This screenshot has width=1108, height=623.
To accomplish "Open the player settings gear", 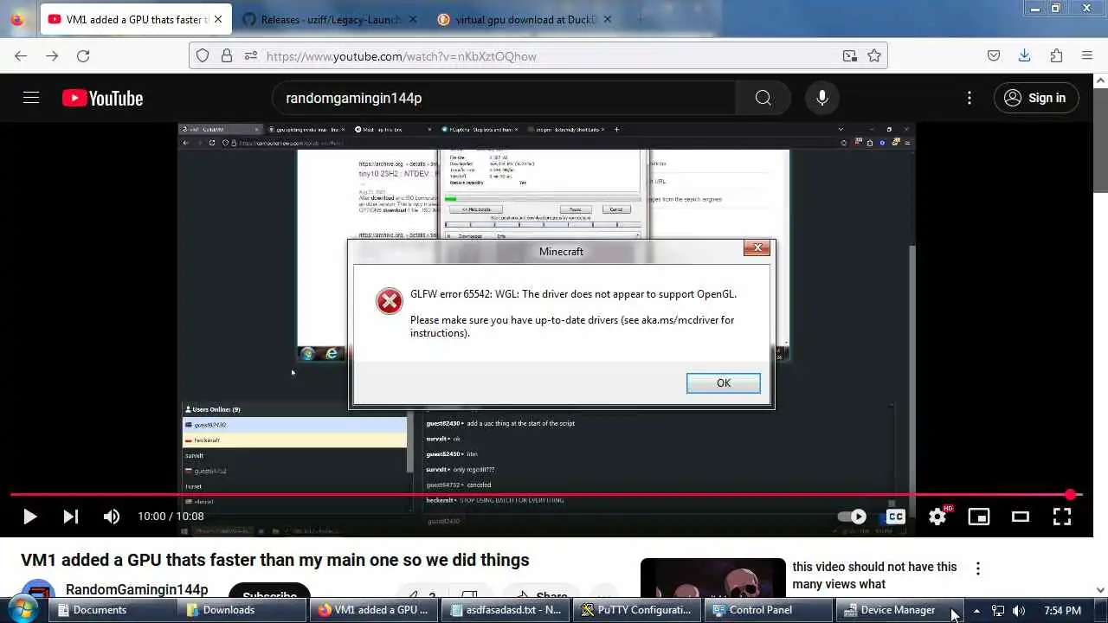I will coord(937,517).
